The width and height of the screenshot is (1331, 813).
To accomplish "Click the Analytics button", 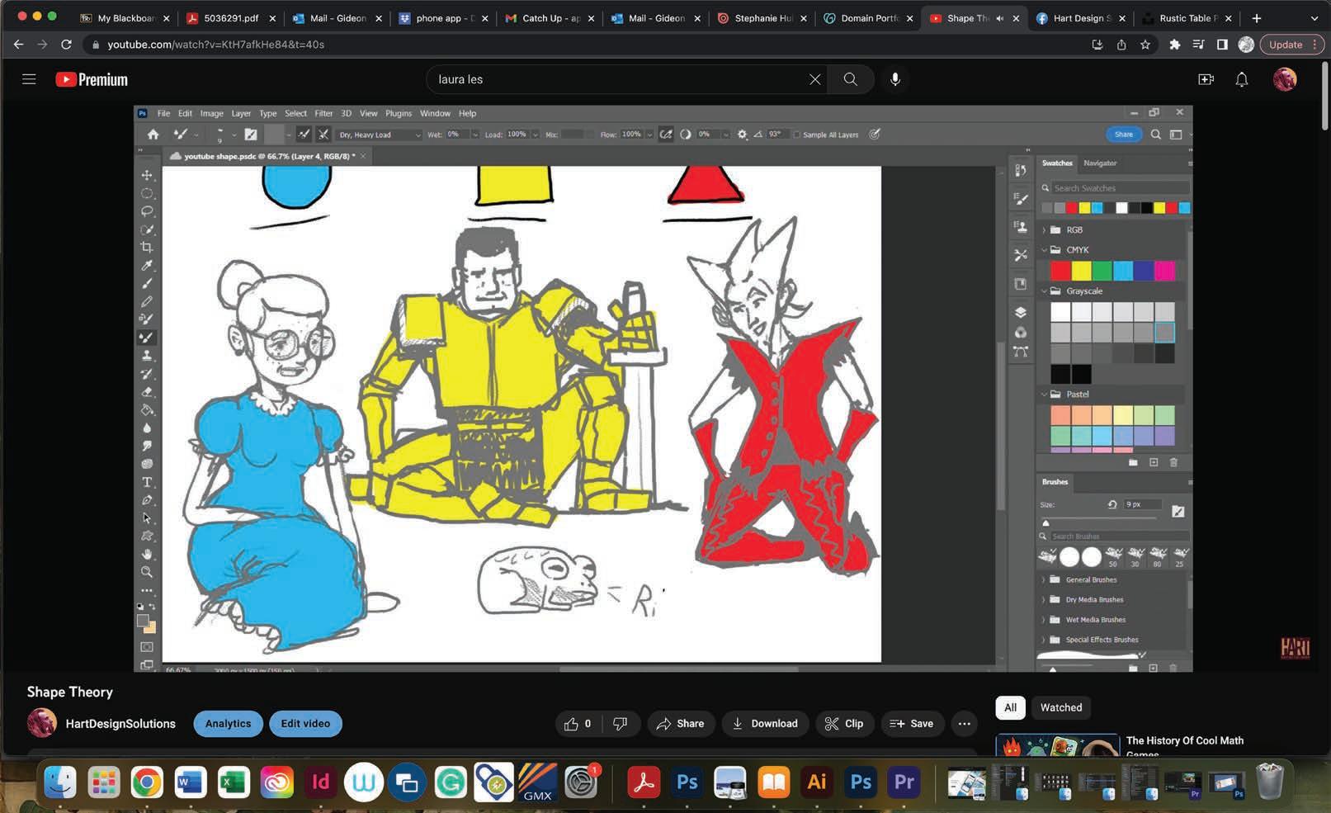I will coord(228,724).
